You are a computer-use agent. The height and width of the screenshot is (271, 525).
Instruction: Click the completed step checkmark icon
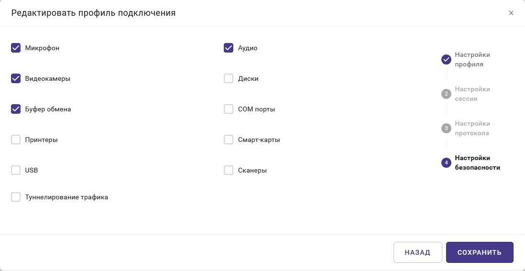(x=446, y=59)
